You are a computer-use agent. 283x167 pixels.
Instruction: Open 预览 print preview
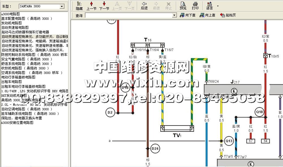pyautogui.click(x=183, y=5)
